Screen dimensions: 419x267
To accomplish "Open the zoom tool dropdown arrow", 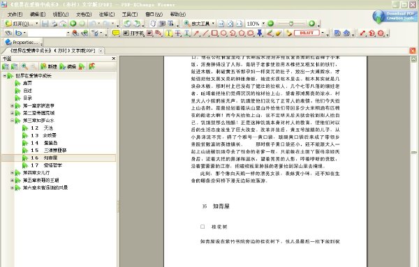I will [x=213, y=24].
